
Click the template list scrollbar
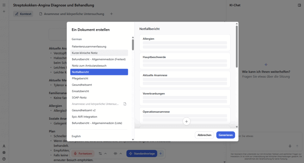133,44
